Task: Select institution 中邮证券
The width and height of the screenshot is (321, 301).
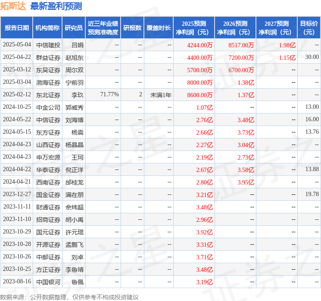Action: [x=48, y=257]
